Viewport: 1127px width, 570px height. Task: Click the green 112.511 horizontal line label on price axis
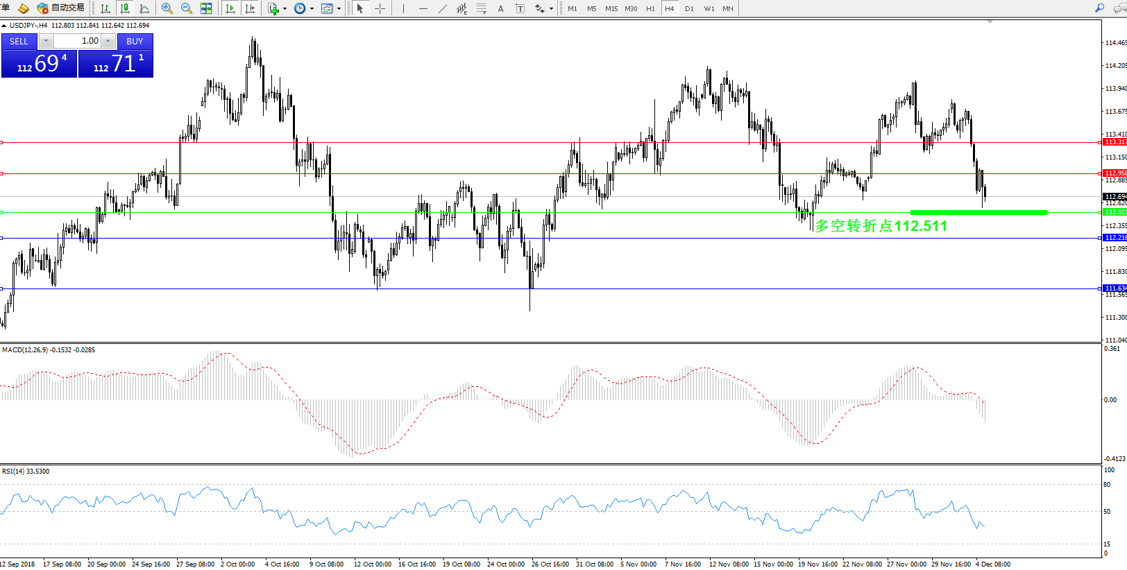tap(1115, 212)
